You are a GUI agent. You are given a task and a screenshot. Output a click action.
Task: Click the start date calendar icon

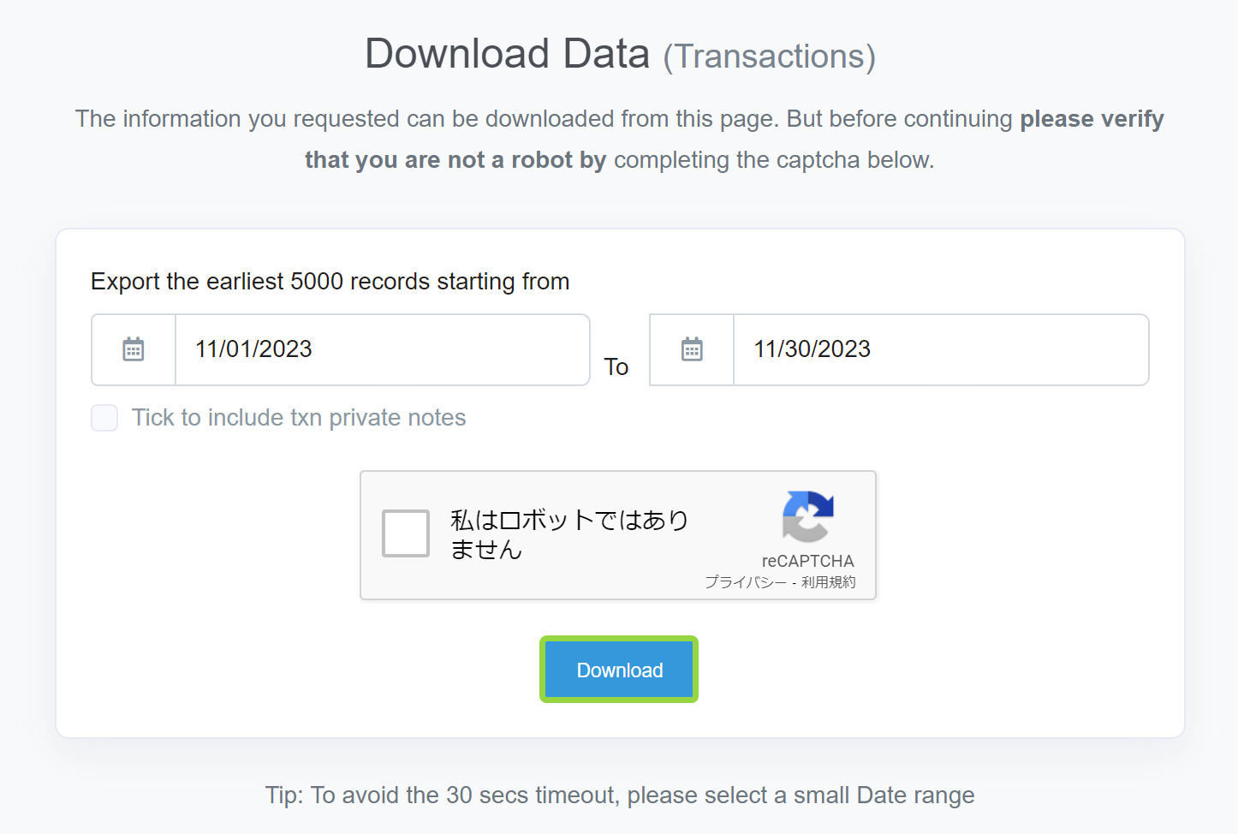tap(134, 349)
